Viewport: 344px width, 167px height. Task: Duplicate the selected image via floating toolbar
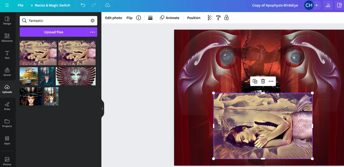coord(255,81)
